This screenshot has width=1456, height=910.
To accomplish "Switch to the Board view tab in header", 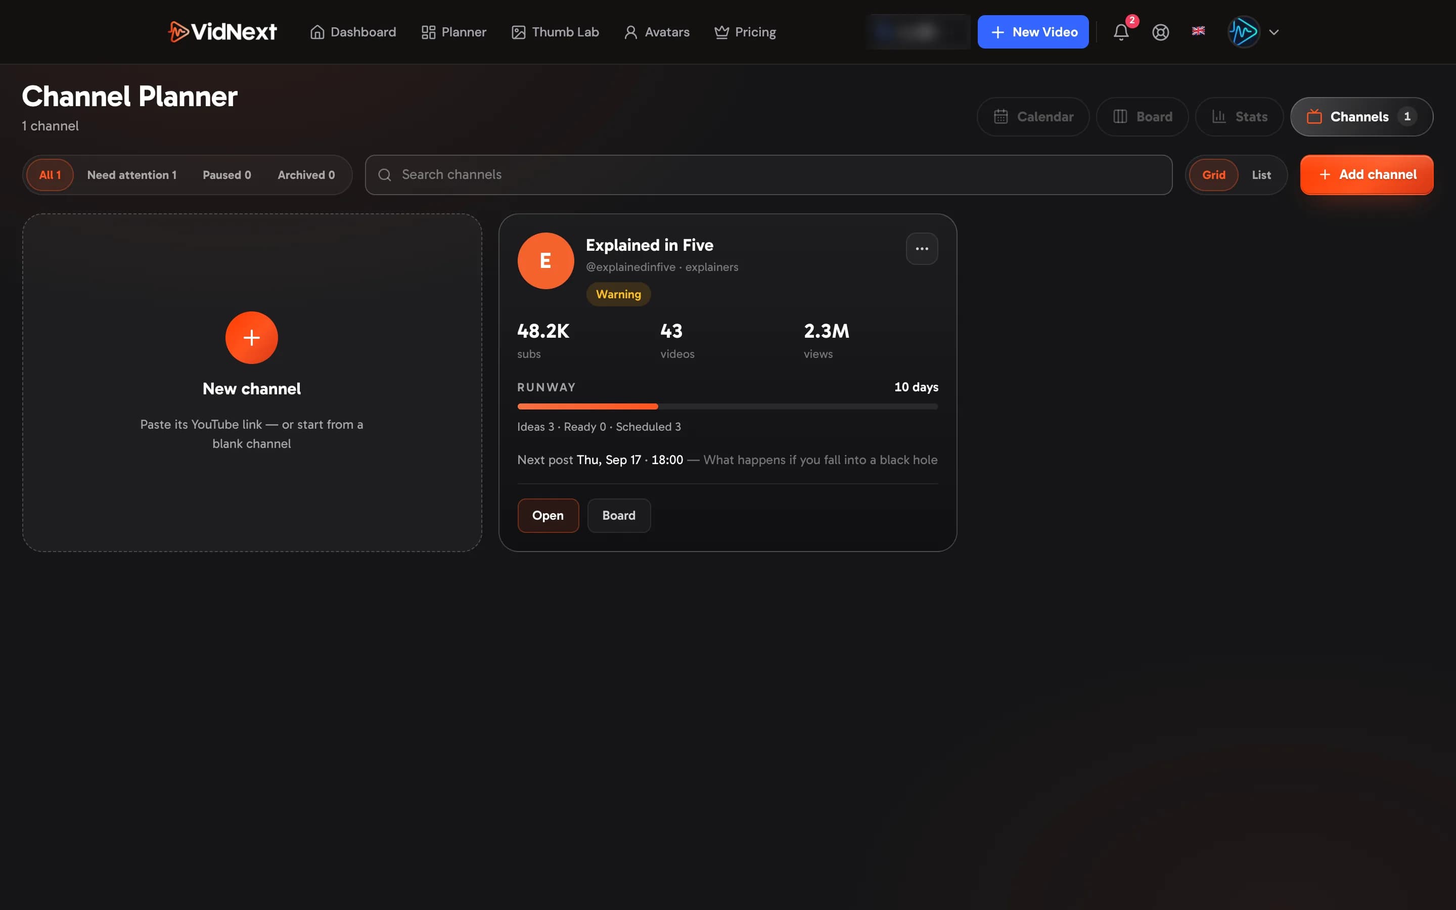I will coord(1142,117).
